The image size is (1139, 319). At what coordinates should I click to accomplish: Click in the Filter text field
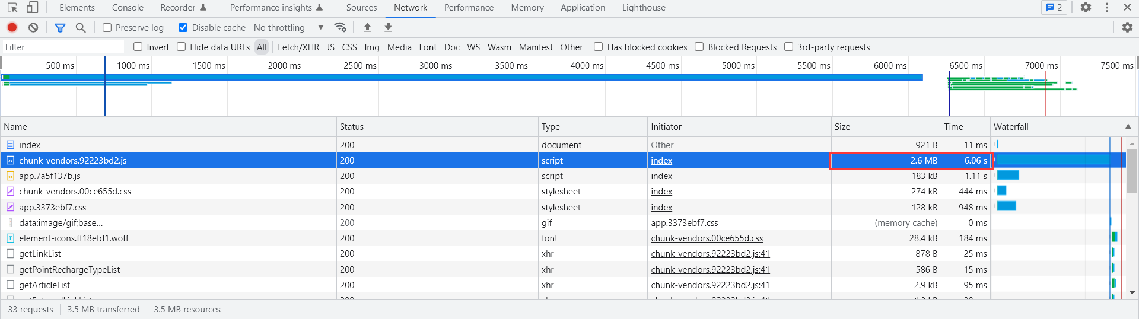[62, 47]
